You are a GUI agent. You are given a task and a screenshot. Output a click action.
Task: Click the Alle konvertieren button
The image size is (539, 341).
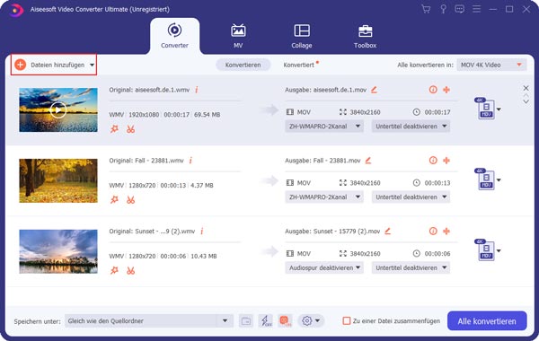[487, 321]
